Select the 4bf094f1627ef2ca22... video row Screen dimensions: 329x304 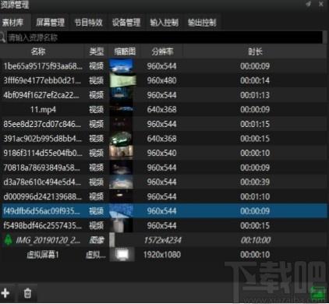(x=164, y=95)
